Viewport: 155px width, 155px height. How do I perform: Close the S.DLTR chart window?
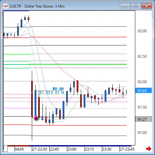coord(147,6)
